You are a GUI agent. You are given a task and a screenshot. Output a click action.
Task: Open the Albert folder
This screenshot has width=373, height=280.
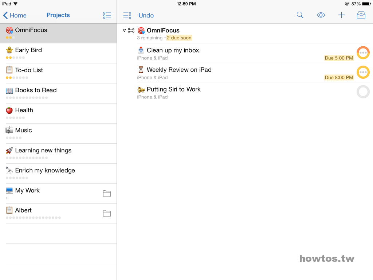click(58, 213)
